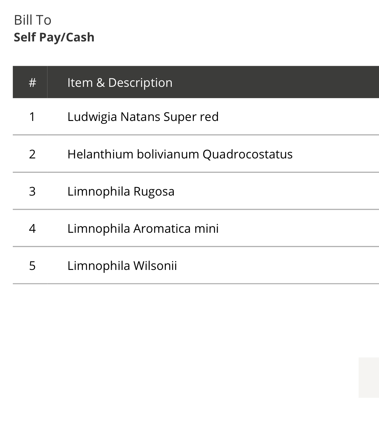Click the light gray box at bottom right
This screenshot has width=379, height=439.
click(x=369, y=377)
